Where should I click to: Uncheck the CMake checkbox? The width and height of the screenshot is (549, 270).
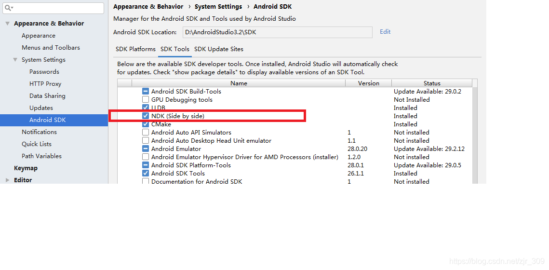[x=146, y=124]
